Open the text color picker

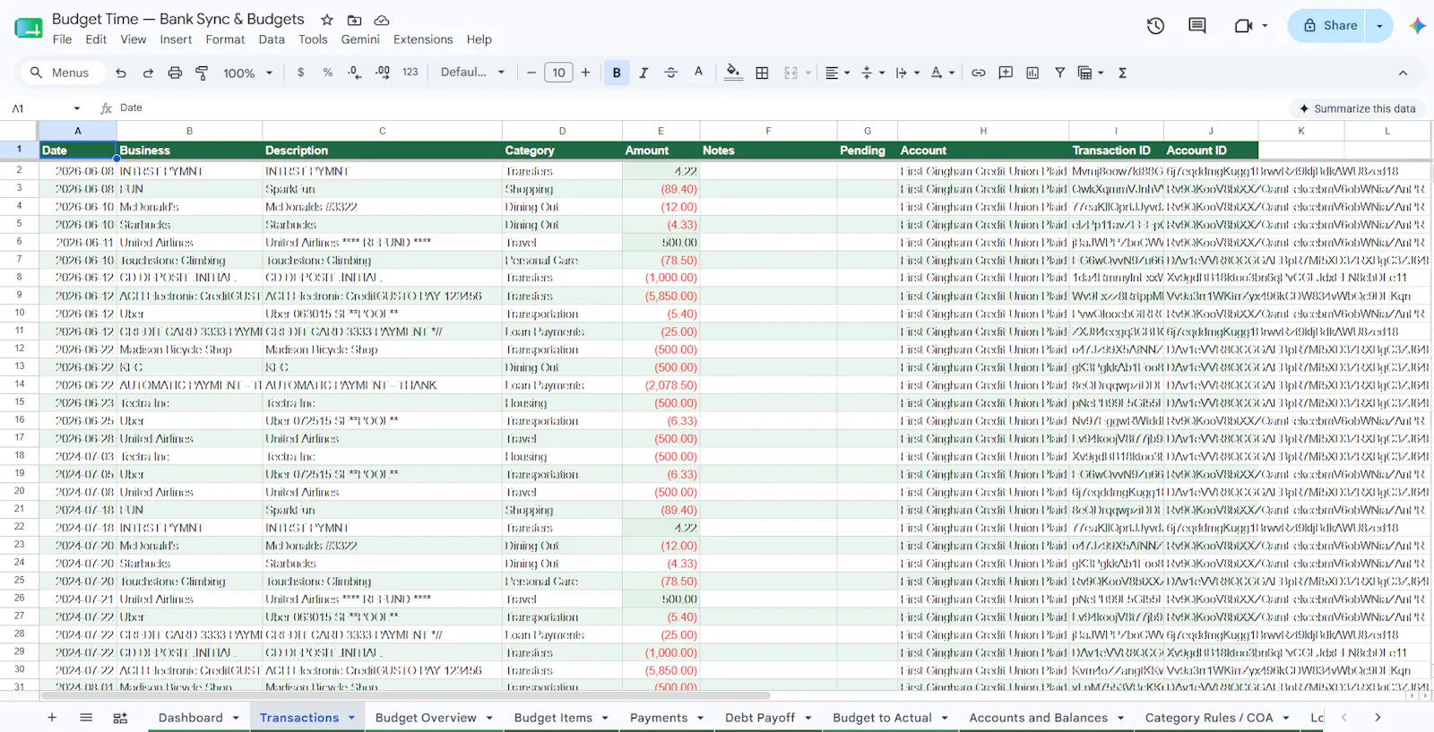[698, 73]
